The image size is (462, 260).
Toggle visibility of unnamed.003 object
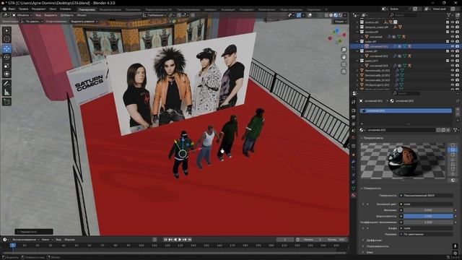click(453, 66)
